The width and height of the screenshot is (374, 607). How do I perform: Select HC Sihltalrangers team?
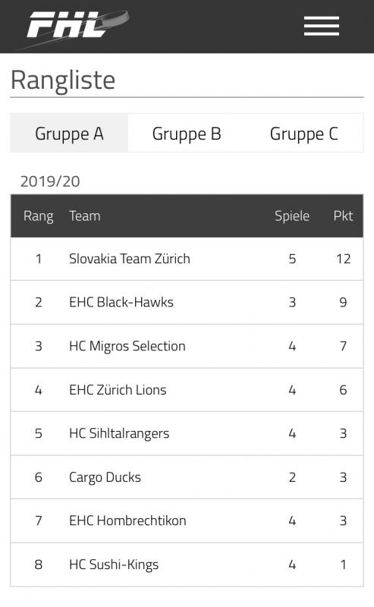click(x=119, y=433)
